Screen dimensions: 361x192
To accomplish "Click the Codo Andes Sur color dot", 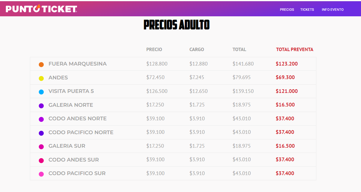I will pos(41,160).
